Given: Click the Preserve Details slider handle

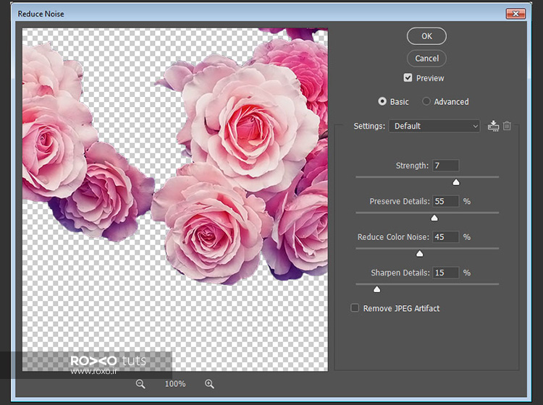Looking at the screenshot, I should [434, 218].
